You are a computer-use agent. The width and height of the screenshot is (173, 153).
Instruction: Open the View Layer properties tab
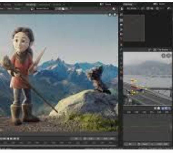(121, 30)
